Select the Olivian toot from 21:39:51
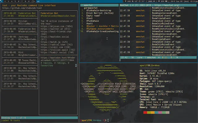 coord(20,22)
